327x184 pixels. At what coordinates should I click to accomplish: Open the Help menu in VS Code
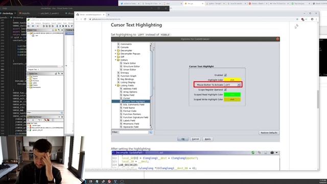click(5, 8)
